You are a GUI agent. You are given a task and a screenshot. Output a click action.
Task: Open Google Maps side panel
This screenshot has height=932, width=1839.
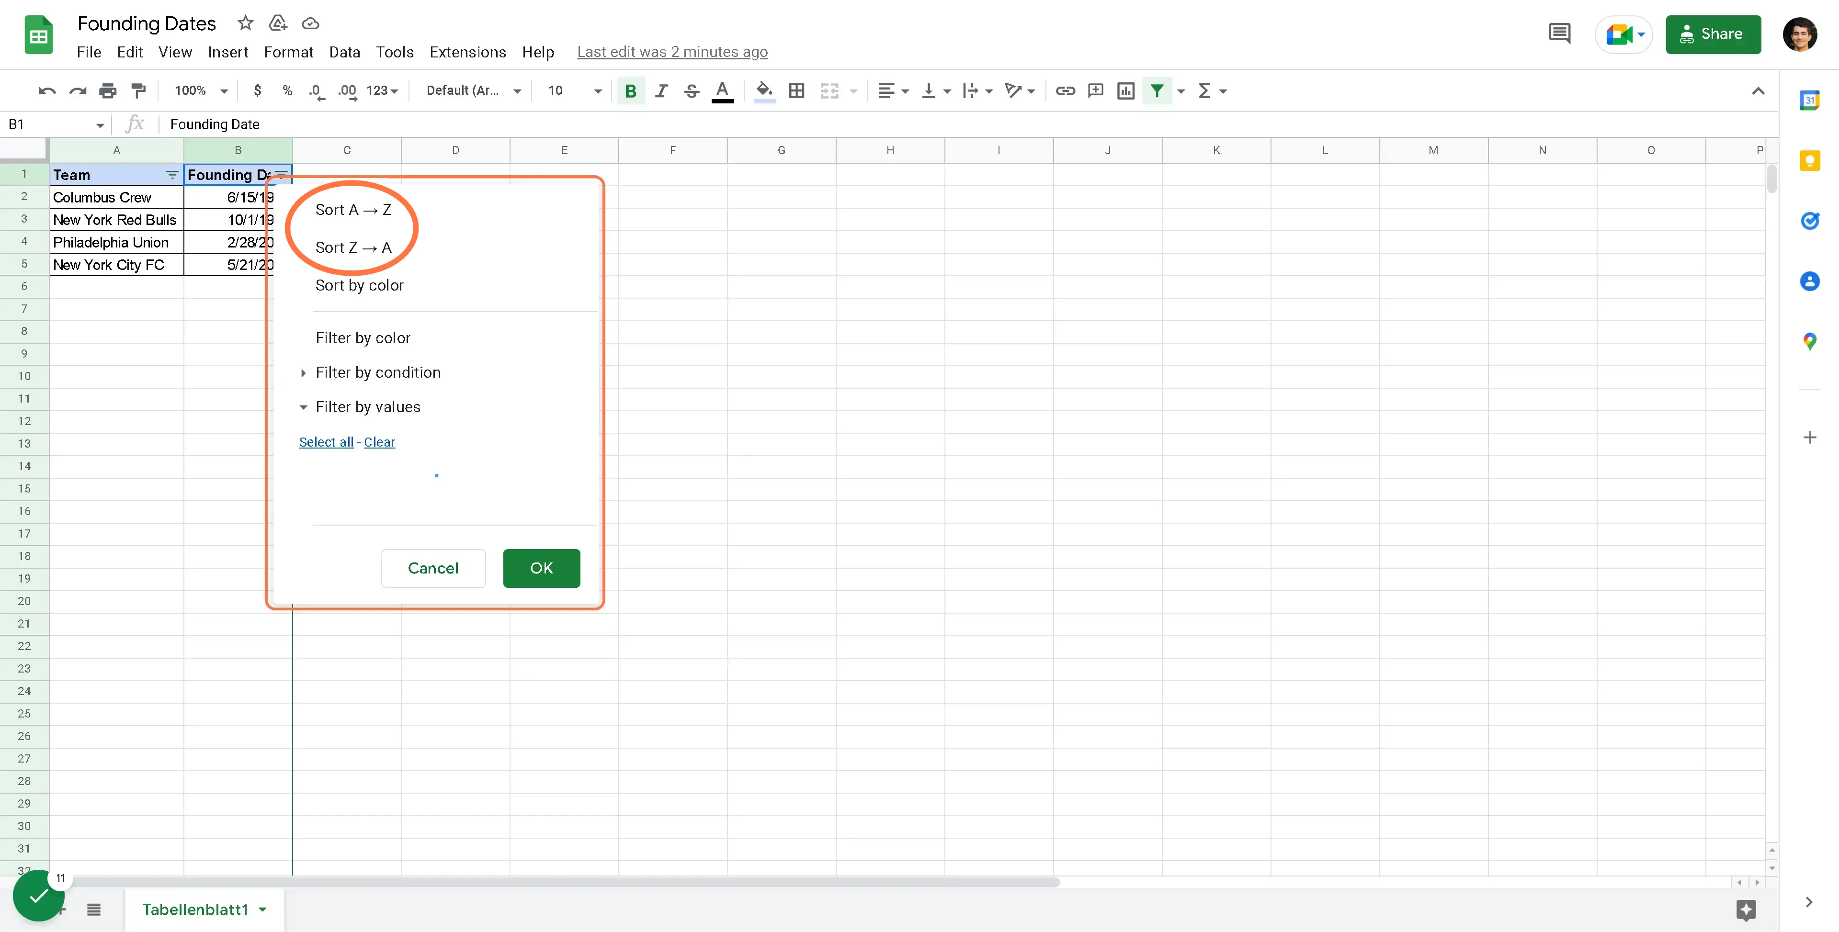click(x=1809, y=341)
